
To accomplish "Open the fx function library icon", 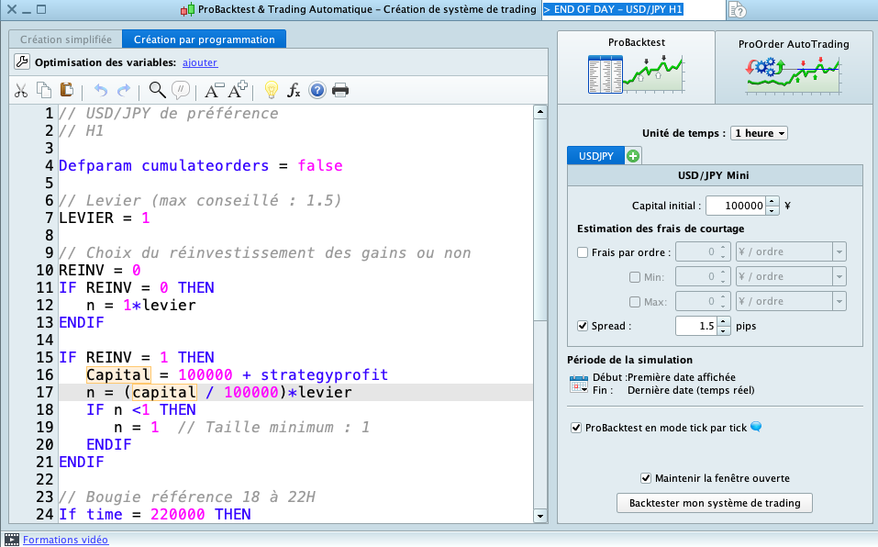I will 294,90.
